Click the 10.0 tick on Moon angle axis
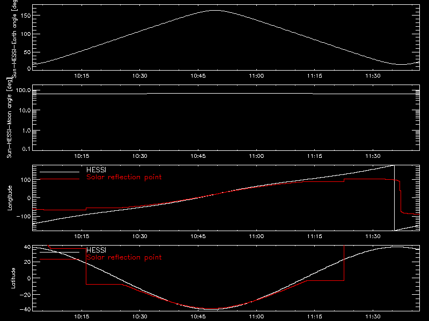 (25, 110)
